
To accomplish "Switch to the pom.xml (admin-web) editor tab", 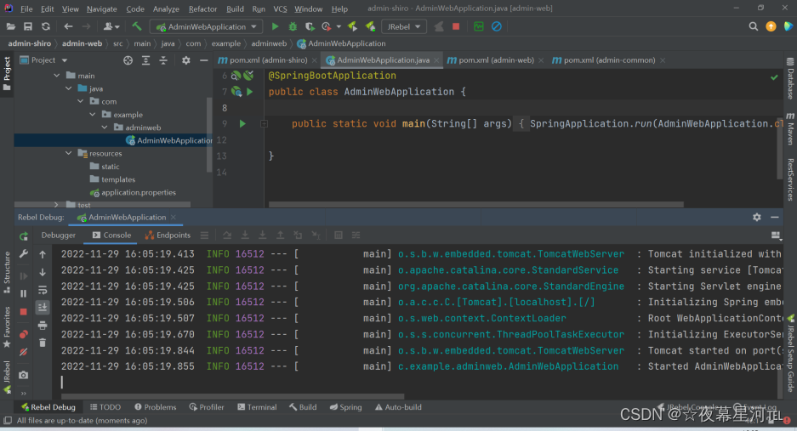I will [495, 60].
